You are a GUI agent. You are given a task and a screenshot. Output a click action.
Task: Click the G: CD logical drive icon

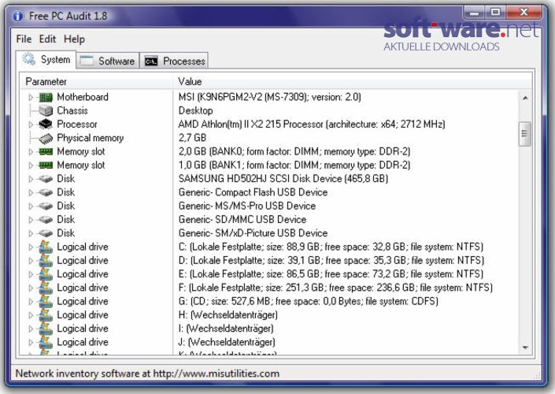click(46, 302)
